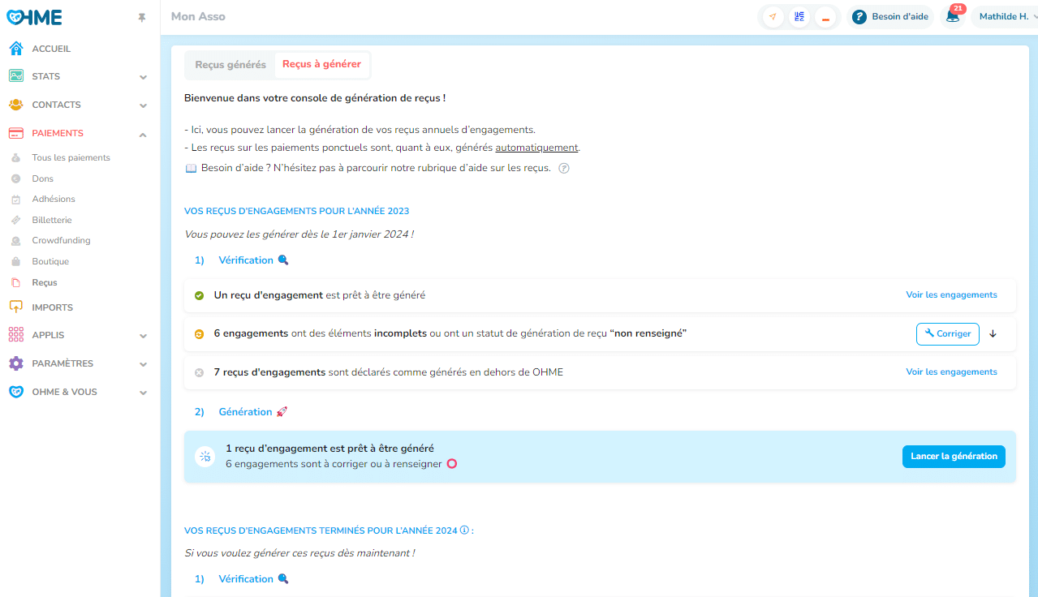Open the notifications bell
Viewport: 1038px width, 597px height.
point(953,16)
